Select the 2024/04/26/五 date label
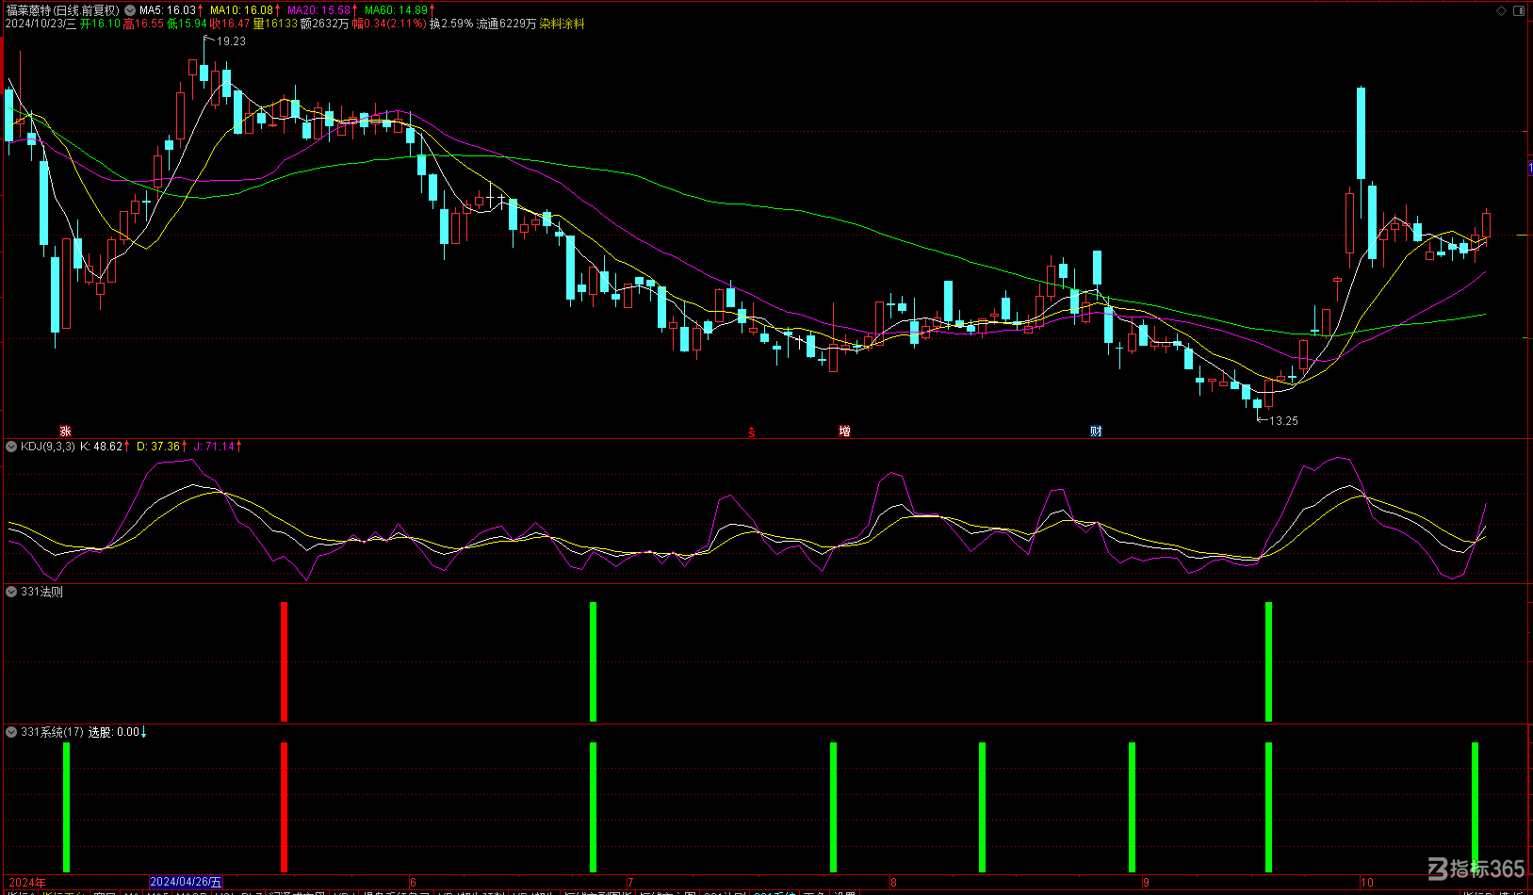The width and height of the screenshot is (1533, 895). [186, 883]
